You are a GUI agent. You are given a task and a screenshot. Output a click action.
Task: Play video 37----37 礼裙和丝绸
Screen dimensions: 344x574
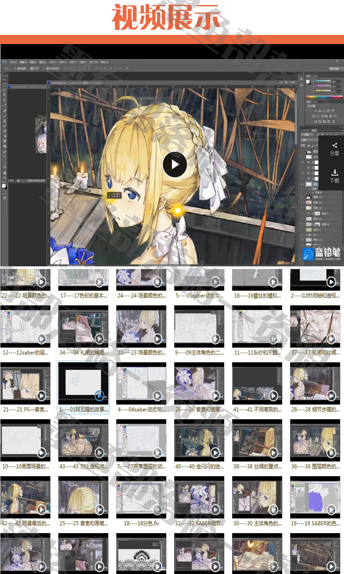point(332,338)
